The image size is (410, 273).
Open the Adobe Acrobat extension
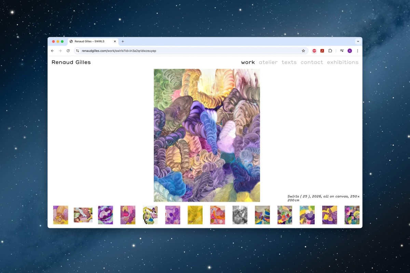coord(322,51)
